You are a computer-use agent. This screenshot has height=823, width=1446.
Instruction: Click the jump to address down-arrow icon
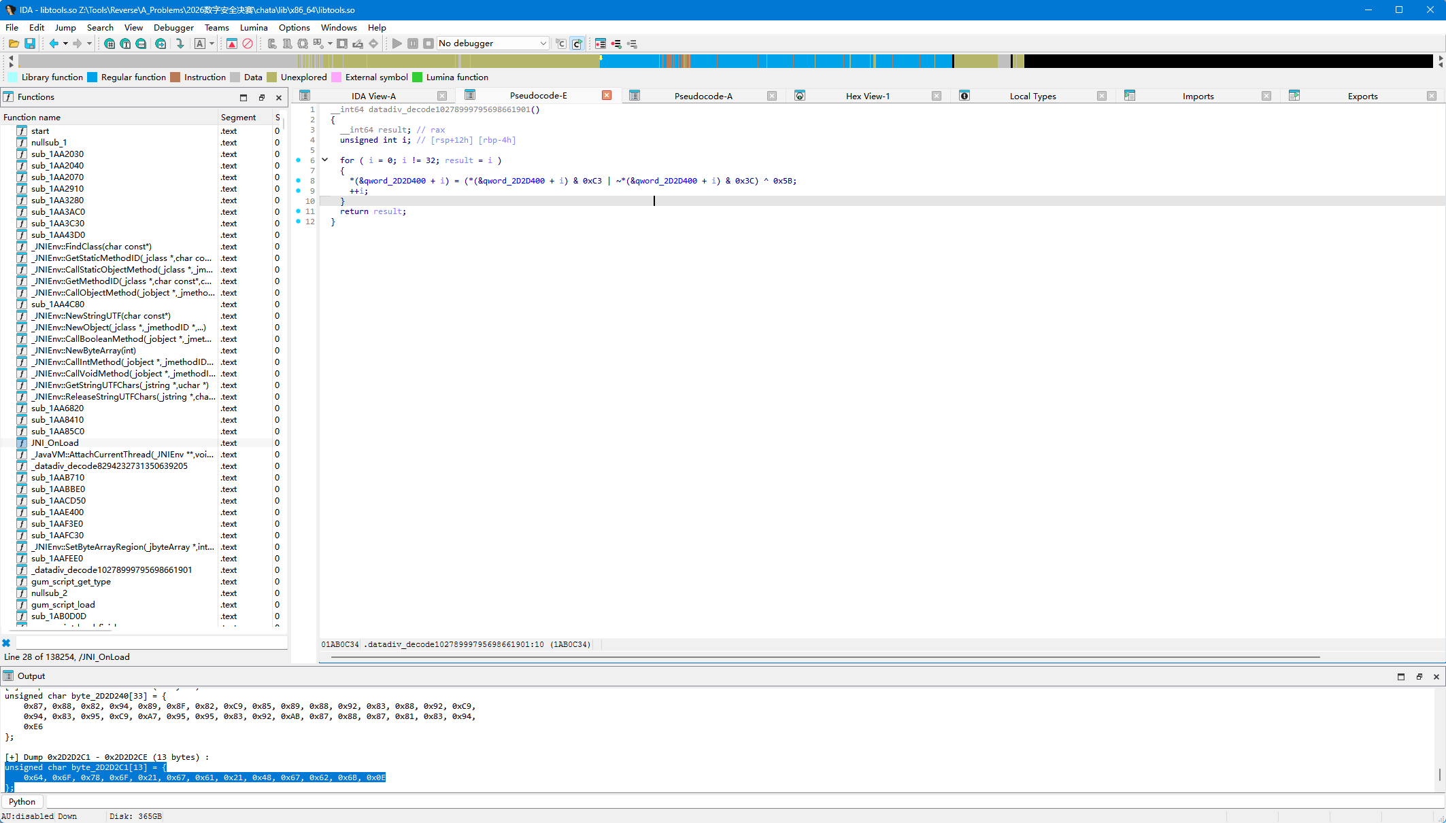point(180,43)
